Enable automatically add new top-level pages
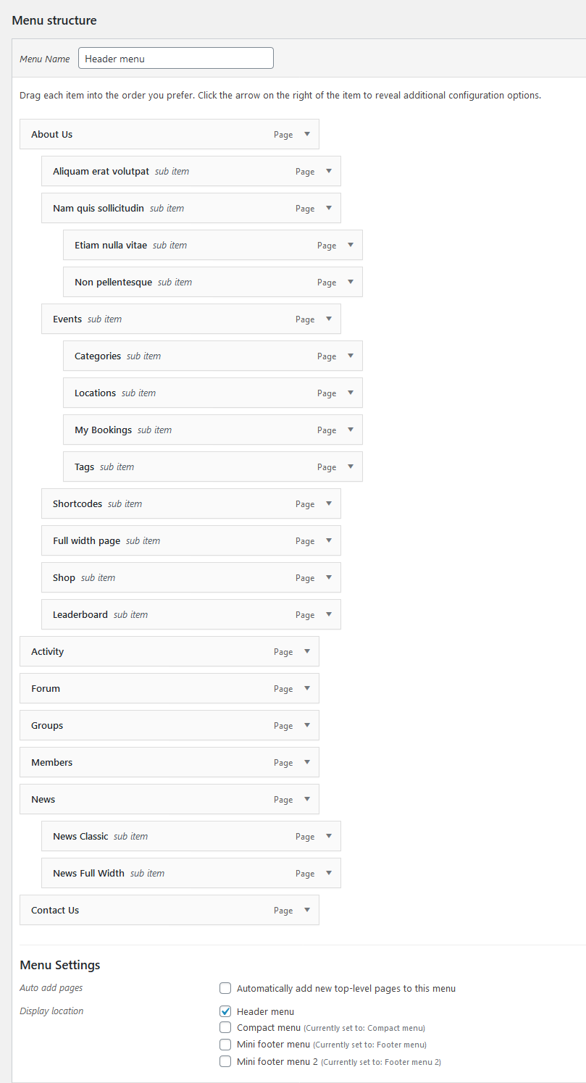Image resolution: width=586 pixels, height=1083 pixels. (225, 988)
